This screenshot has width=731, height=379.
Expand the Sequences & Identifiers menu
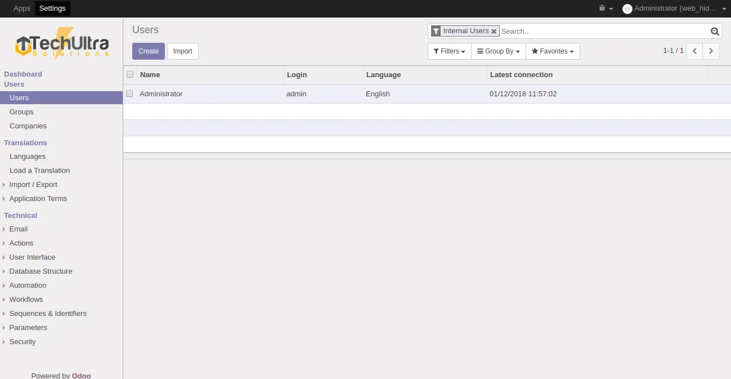tap(48, 314)
